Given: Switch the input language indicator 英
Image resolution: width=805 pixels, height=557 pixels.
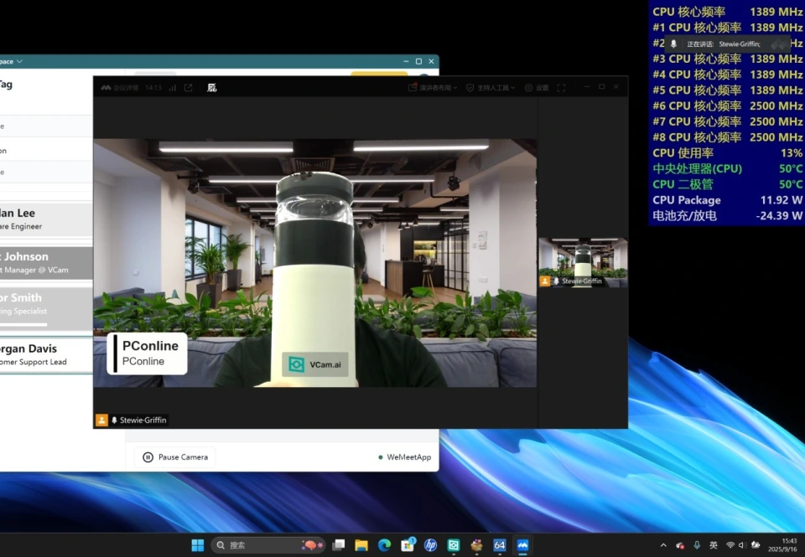Looking at the screenshot, I should (x=714, y=545).
